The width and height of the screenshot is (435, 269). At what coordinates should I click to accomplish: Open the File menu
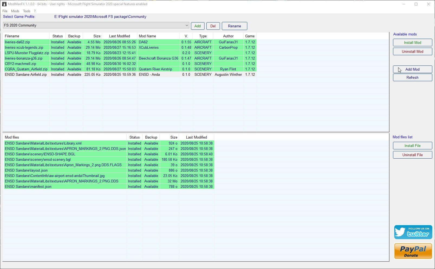click(x=5, y=11)
